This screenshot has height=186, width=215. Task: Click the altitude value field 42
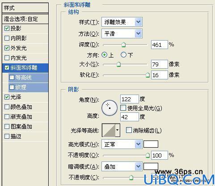(129, 117)
